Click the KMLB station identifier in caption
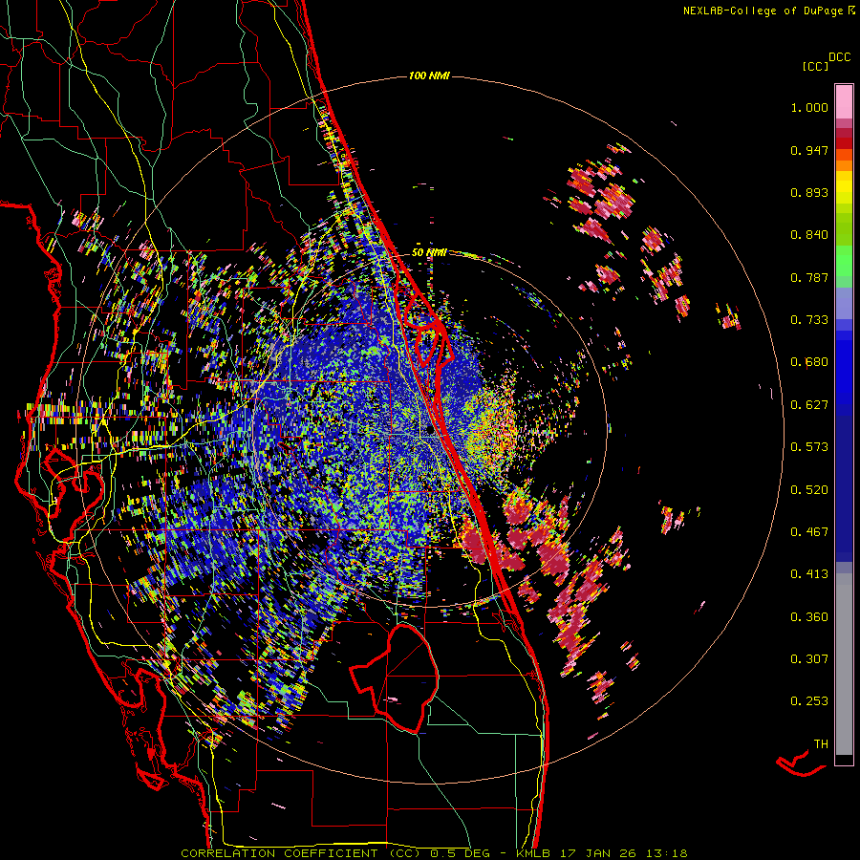Screen dimensions: 860x860 pos(532,853)
